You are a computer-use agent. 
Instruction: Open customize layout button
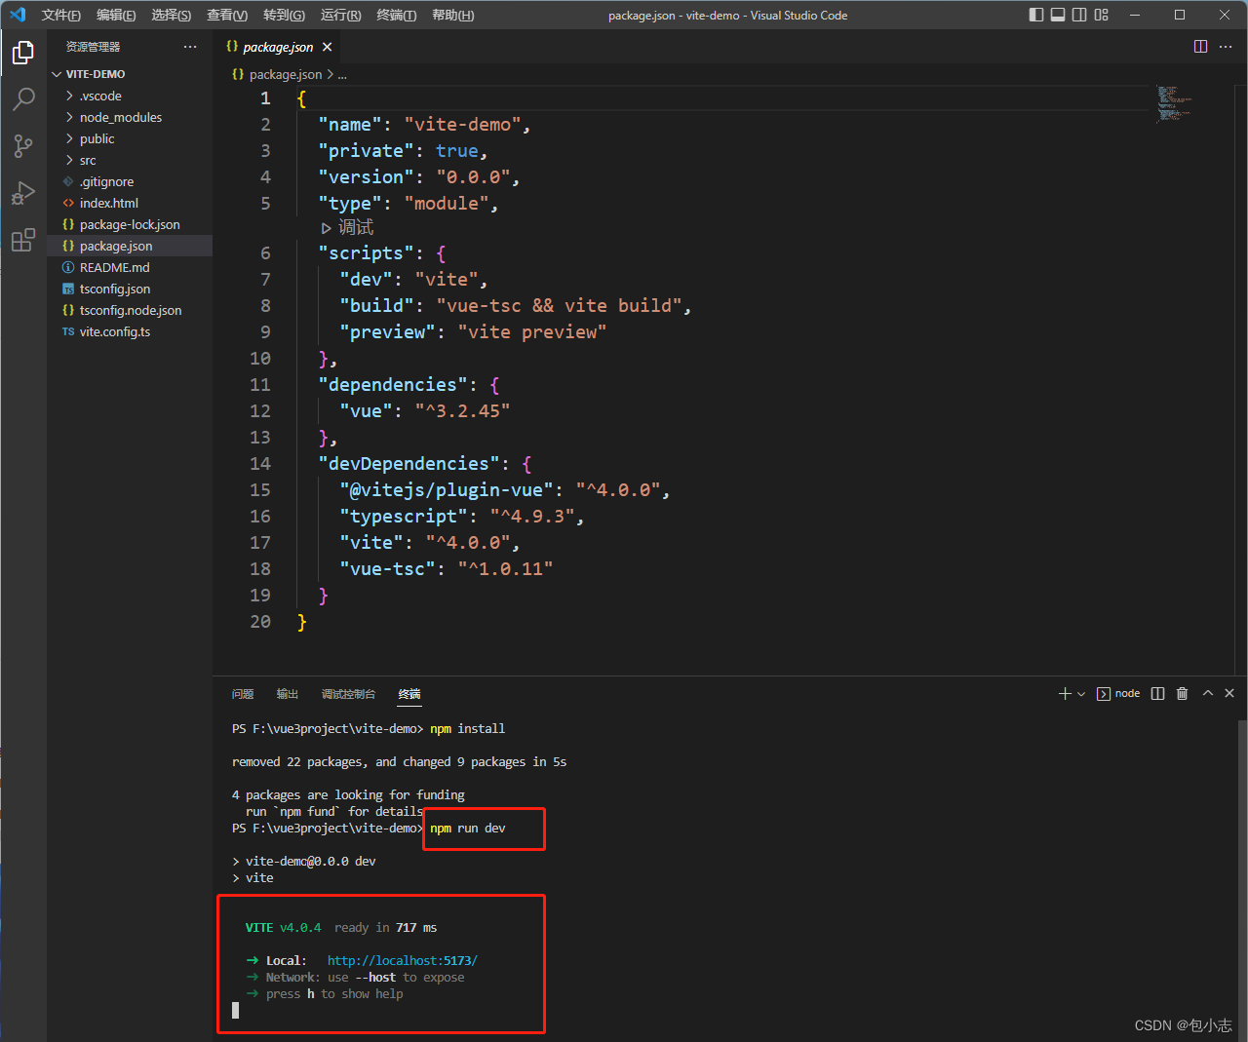1102,15
